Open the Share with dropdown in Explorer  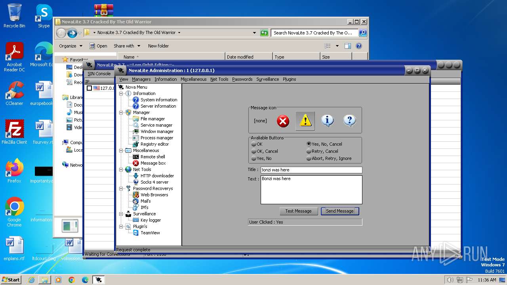pyautogui.click(x=127, y=46)
